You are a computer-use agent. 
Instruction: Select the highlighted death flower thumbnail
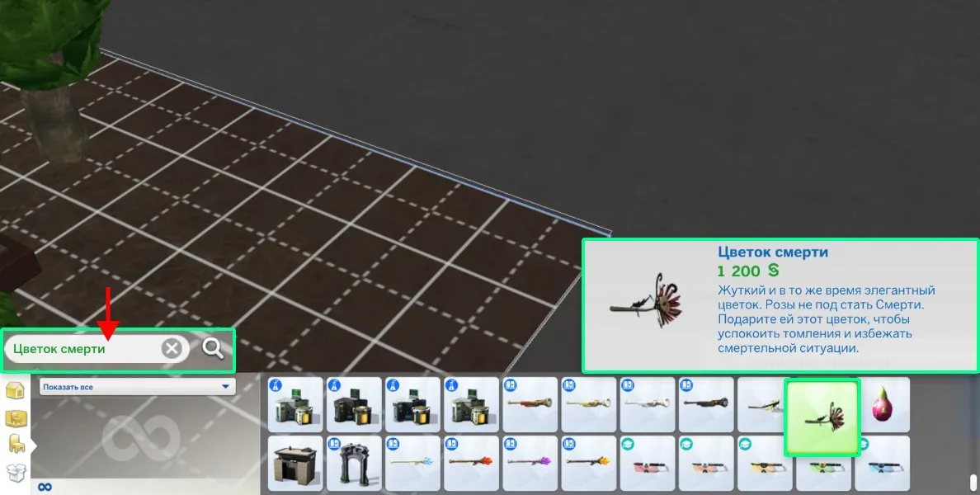(822, 419)
